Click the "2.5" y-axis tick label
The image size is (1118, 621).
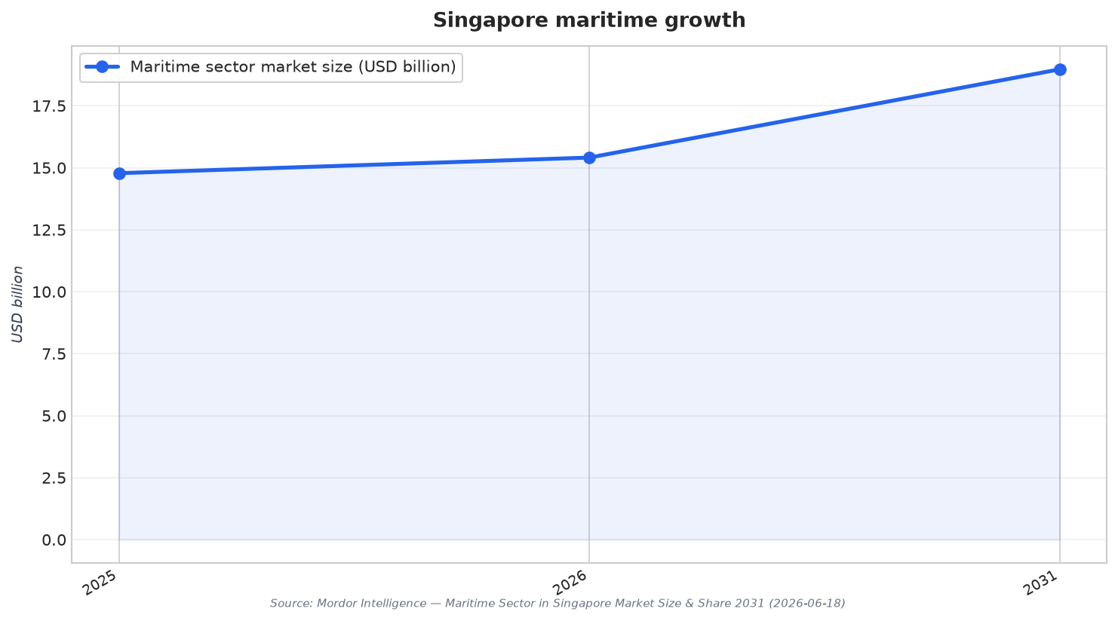point(53,478)
